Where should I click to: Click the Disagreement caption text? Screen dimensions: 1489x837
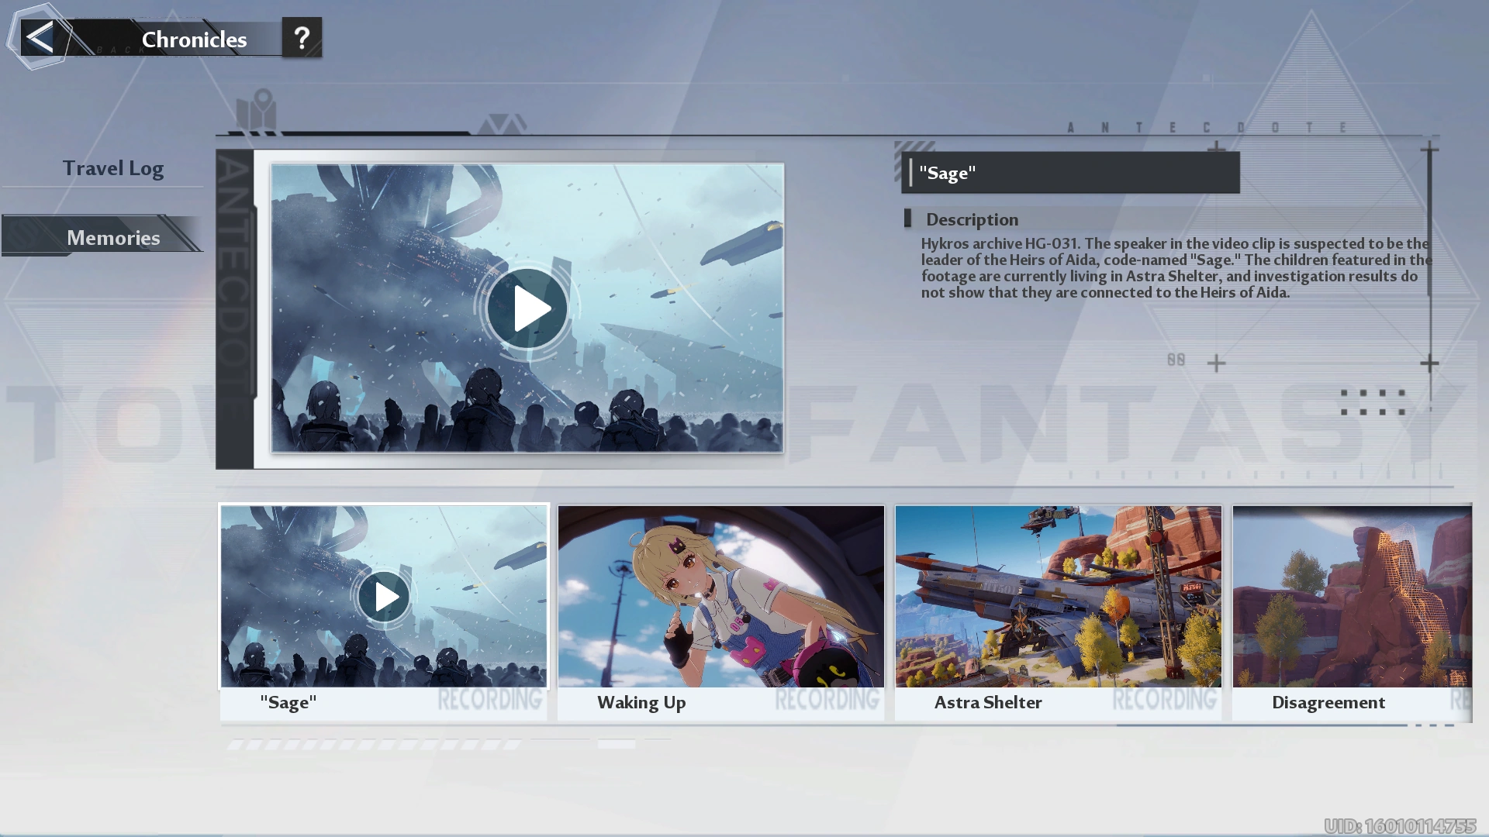coord(1328,702)
